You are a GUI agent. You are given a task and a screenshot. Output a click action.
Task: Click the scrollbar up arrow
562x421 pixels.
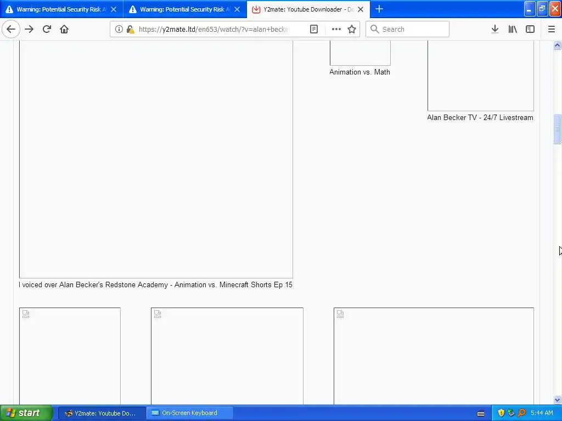(558, 45)
